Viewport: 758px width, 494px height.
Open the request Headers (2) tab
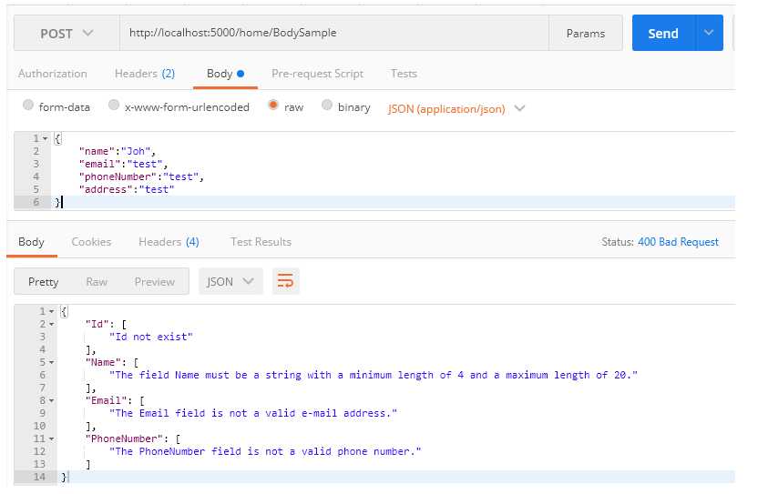[x=144, y=74]
